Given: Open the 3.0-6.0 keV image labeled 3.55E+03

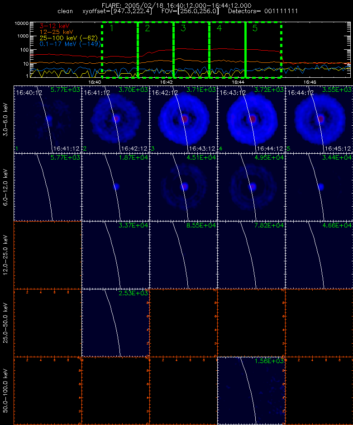Looking at the screenshot, I should [319, 119].
